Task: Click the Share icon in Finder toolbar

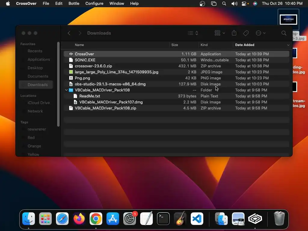Action: [234, 33]
